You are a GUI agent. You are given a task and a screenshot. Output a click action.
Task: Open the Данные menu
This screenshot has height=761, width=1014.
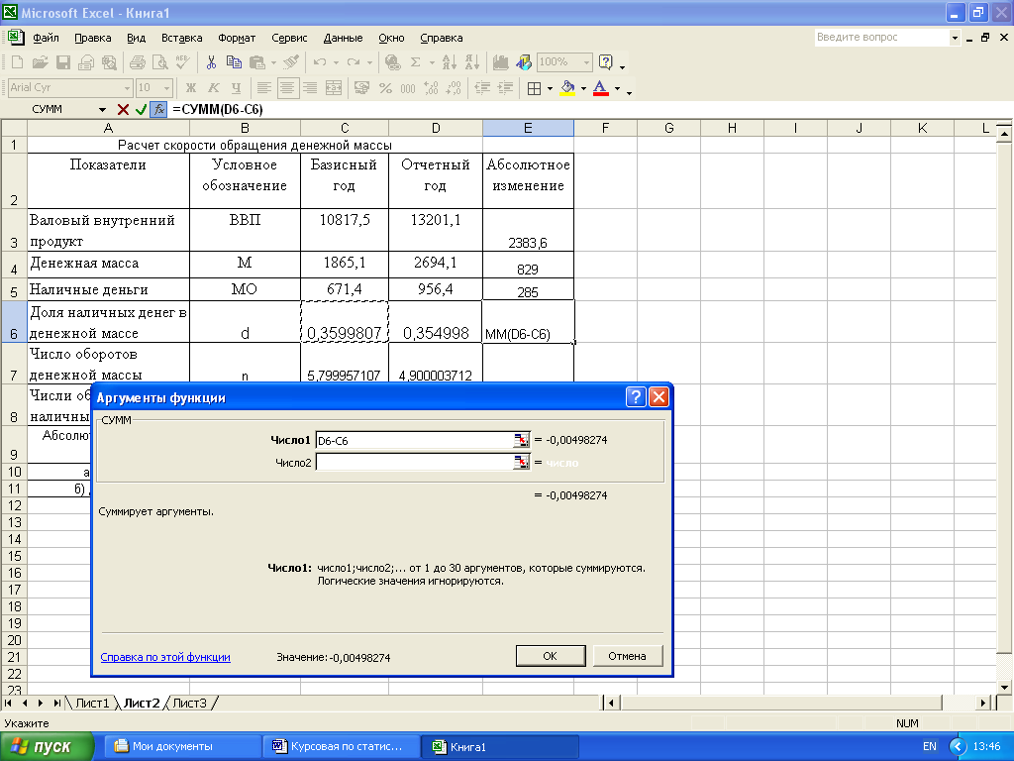[x=343, y=38]
